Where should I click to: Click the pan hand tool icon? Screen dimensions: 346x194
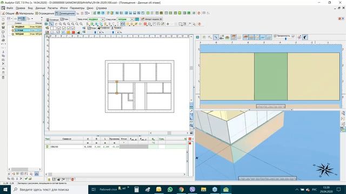56,24
